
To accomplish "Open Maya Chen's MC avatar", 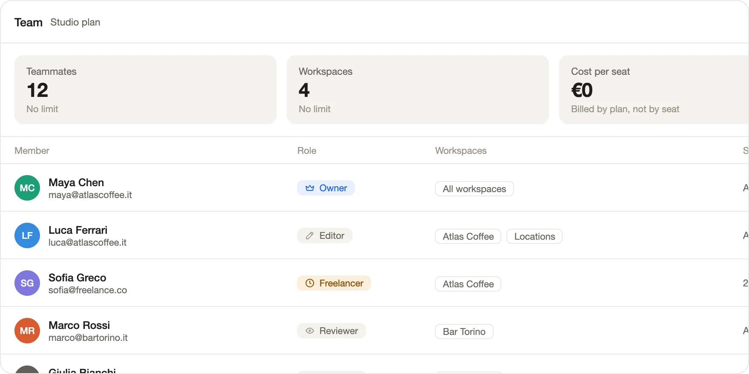I will [x=27, y=188].
